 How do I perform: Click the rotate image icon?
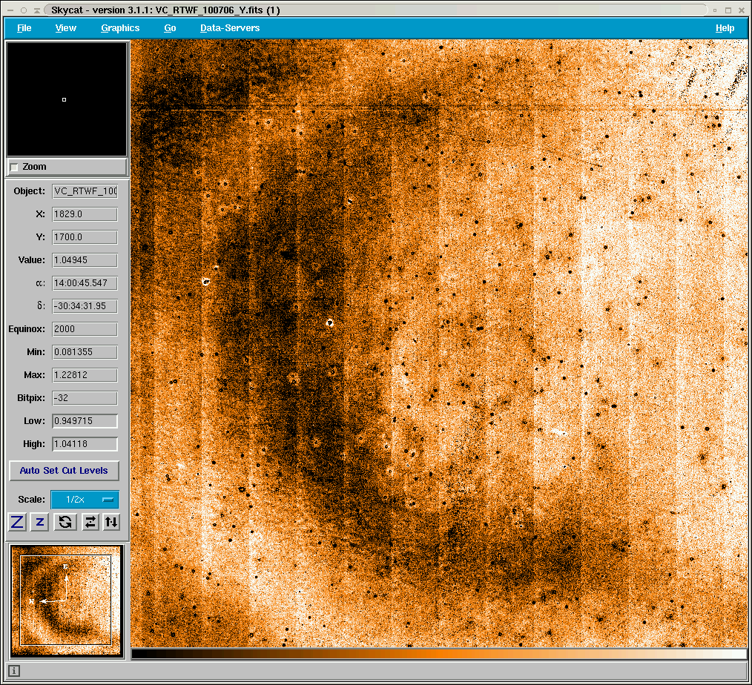click(65, 522)
